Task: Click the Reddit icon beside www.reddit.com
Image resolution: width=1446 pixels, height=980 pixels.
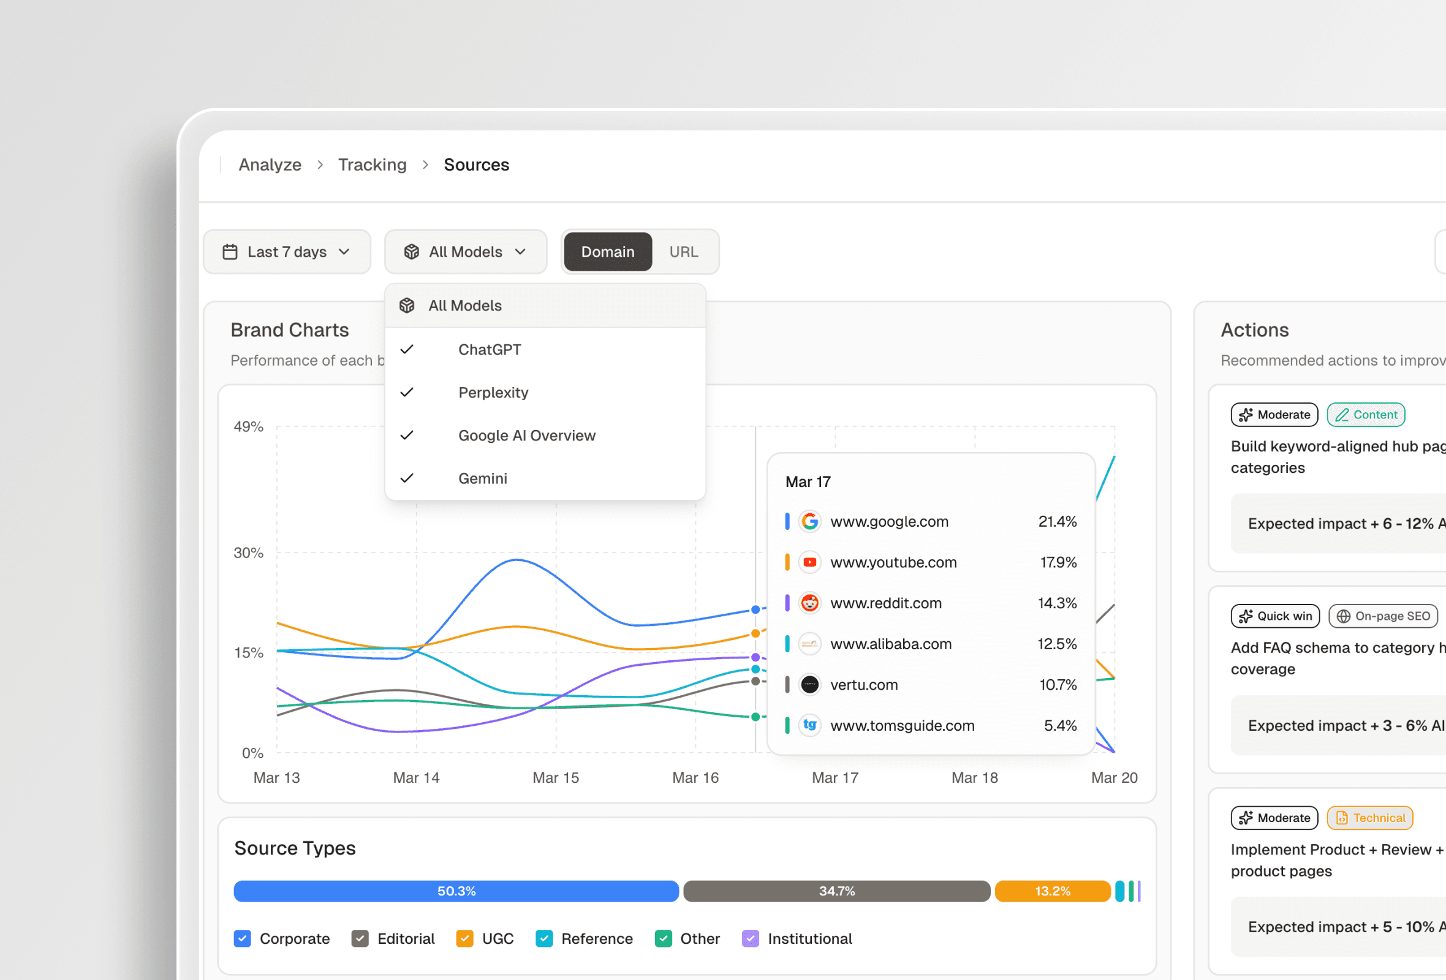Action: coord(810,603)
